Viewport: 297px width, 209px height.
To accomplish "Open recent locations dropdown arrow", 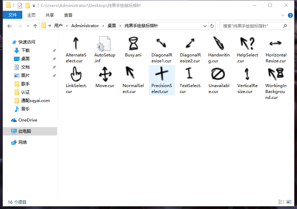I will click(x=28, y=26).
